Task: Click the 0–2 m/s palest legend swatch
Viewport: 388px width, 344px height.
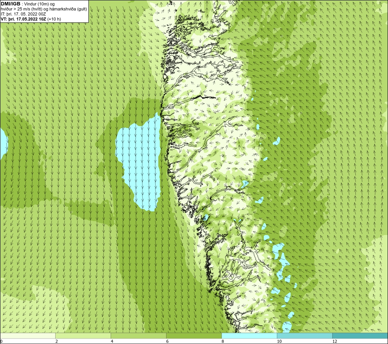Action: coord(28,335)
